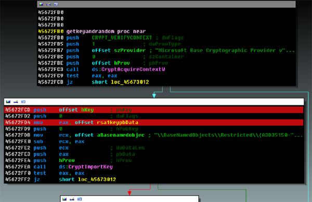This screenshot has height=202, width=312.
Task: Click the node color icon in the bottom partial block
Action: 64,199
